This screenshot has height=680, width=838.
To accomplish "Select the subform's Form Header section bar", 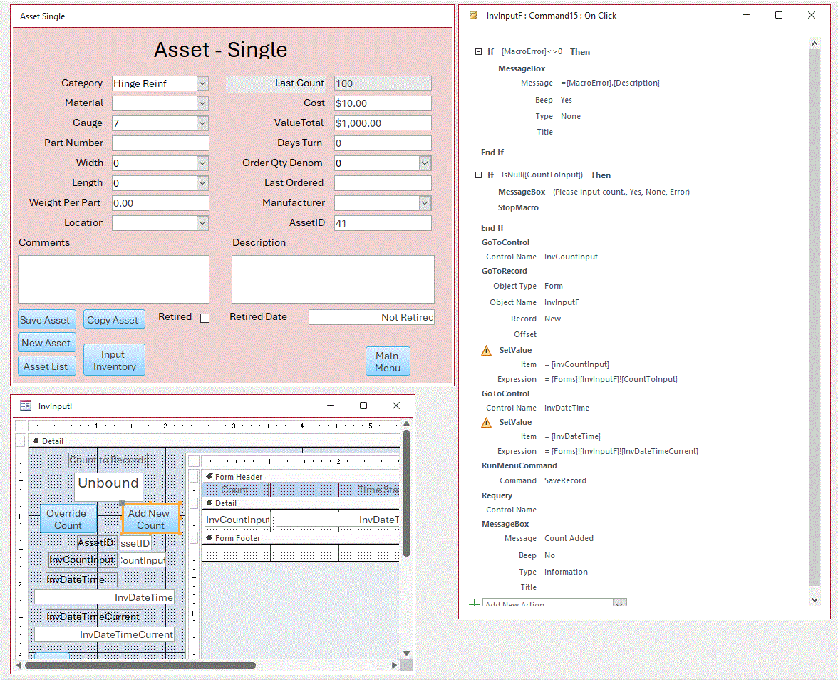I will click(299, 476).
